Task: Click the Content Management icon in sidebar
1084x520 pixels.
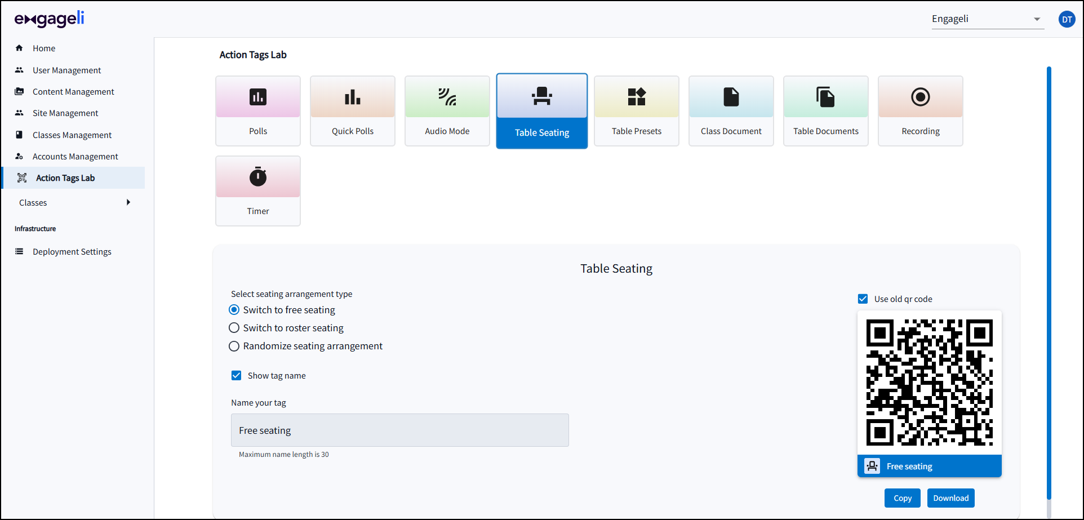Action: [19, 91]
